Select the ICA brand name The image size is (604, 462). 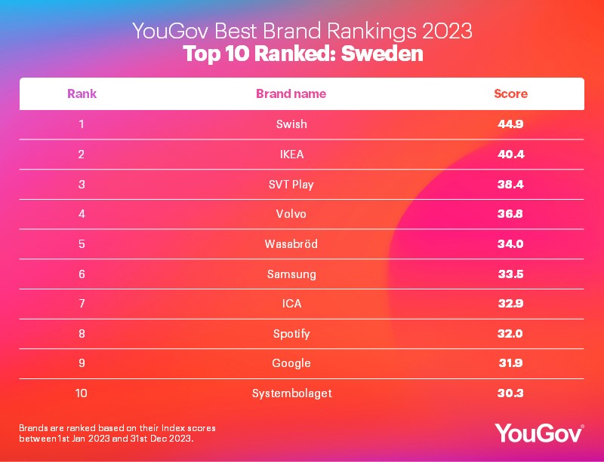click(x=291, y=304)
